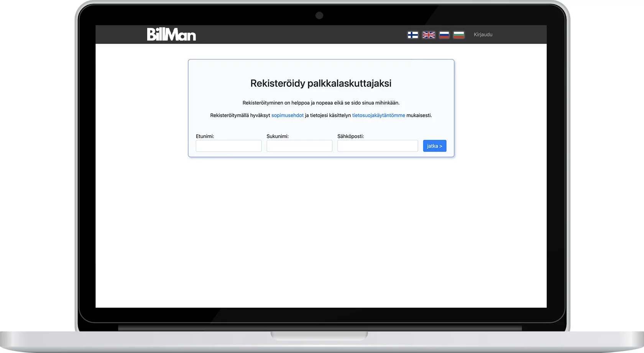This screenshot has height=353, width=644.
Task: Select the Sähköposti email field
Action: [x=377, y=146]
